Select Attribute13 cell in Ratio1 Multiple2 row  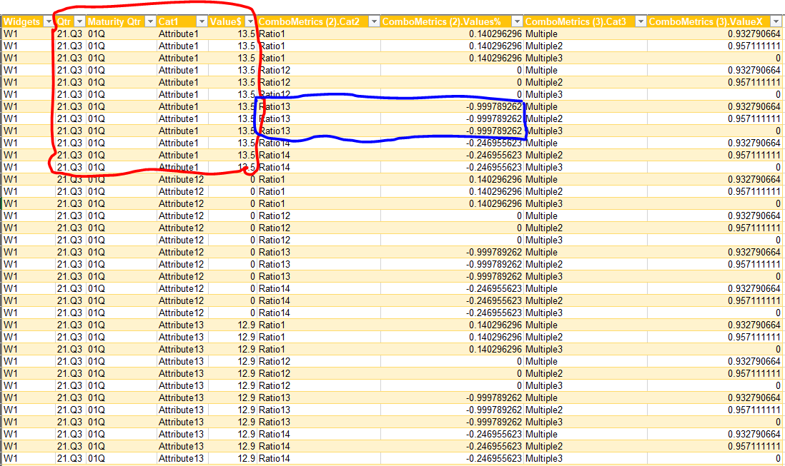182,337
